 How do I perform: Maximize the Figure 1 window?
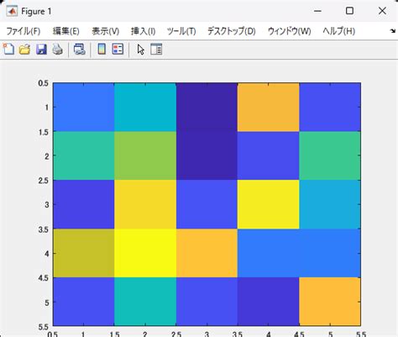(x=349, y=11)
